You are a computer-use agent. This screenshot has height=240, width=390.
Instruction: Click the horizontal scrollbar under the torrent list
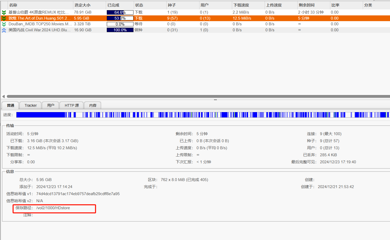pos(198,96)
